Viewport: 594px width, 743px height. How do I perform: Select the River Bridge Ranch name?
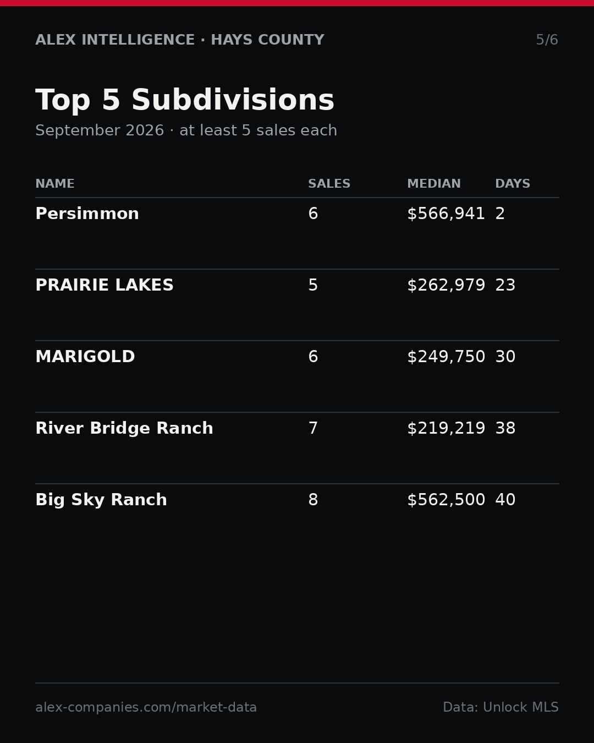click(124, 428)
